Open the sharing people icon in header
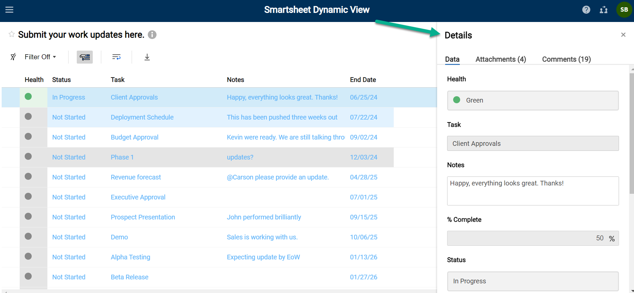Viewport: 634px width, 293px height. tap(604, 10)
